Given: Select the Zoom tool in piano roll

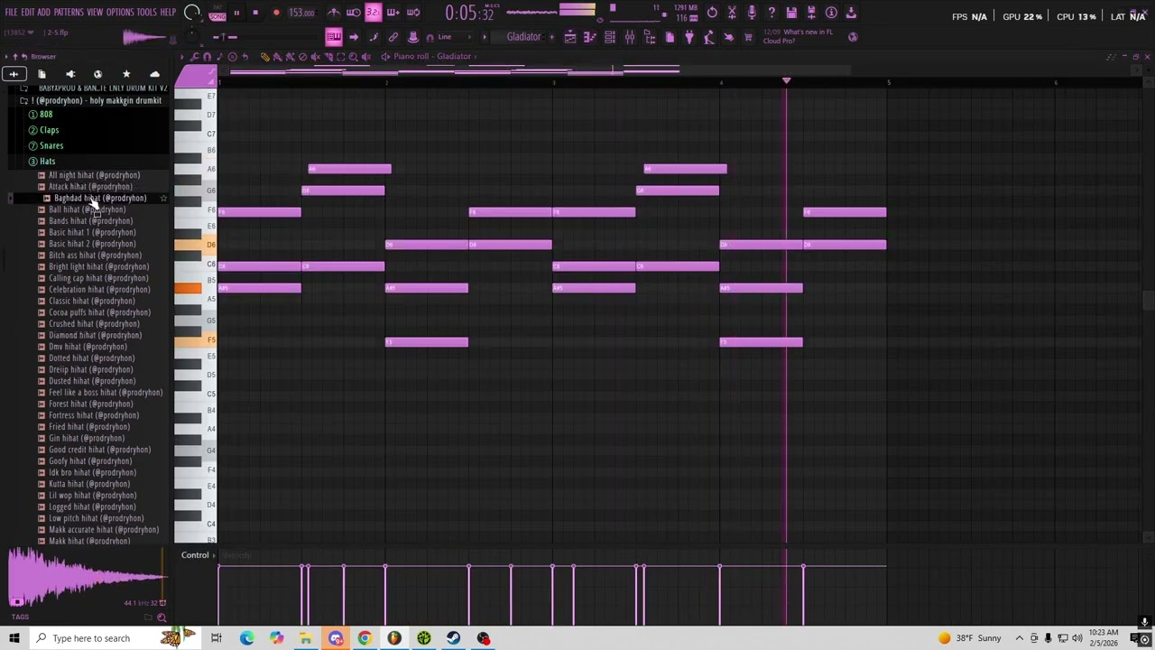Looking at the screenshot, I should pos(353,57).
